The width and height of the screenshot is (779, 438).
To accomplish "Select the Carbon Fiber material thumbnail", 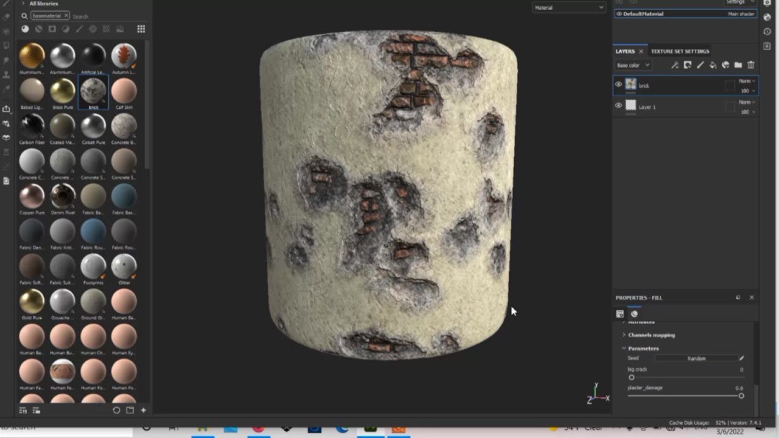I will (32, 125).
